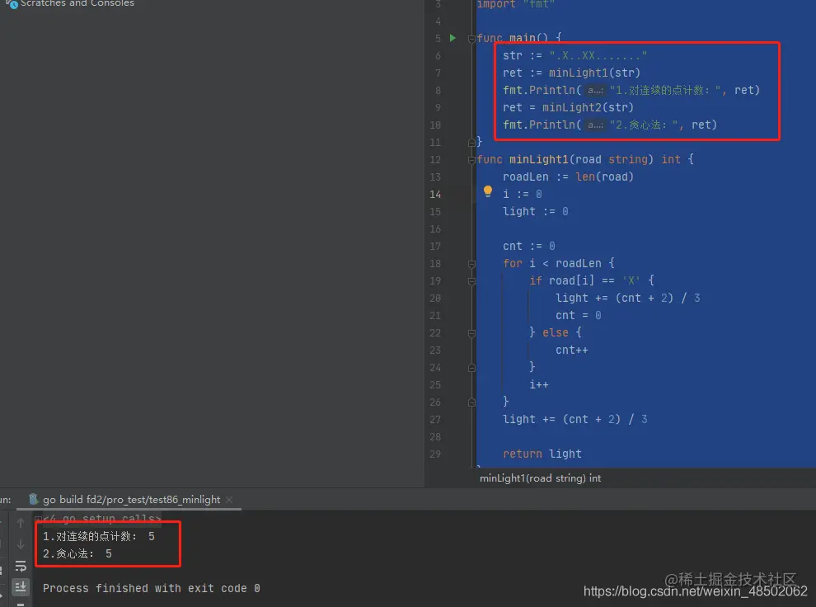Viewport: 816px width, 607px height.
Task: Click the up-arrow icon in the Run panel
Action: click(21, 523)
